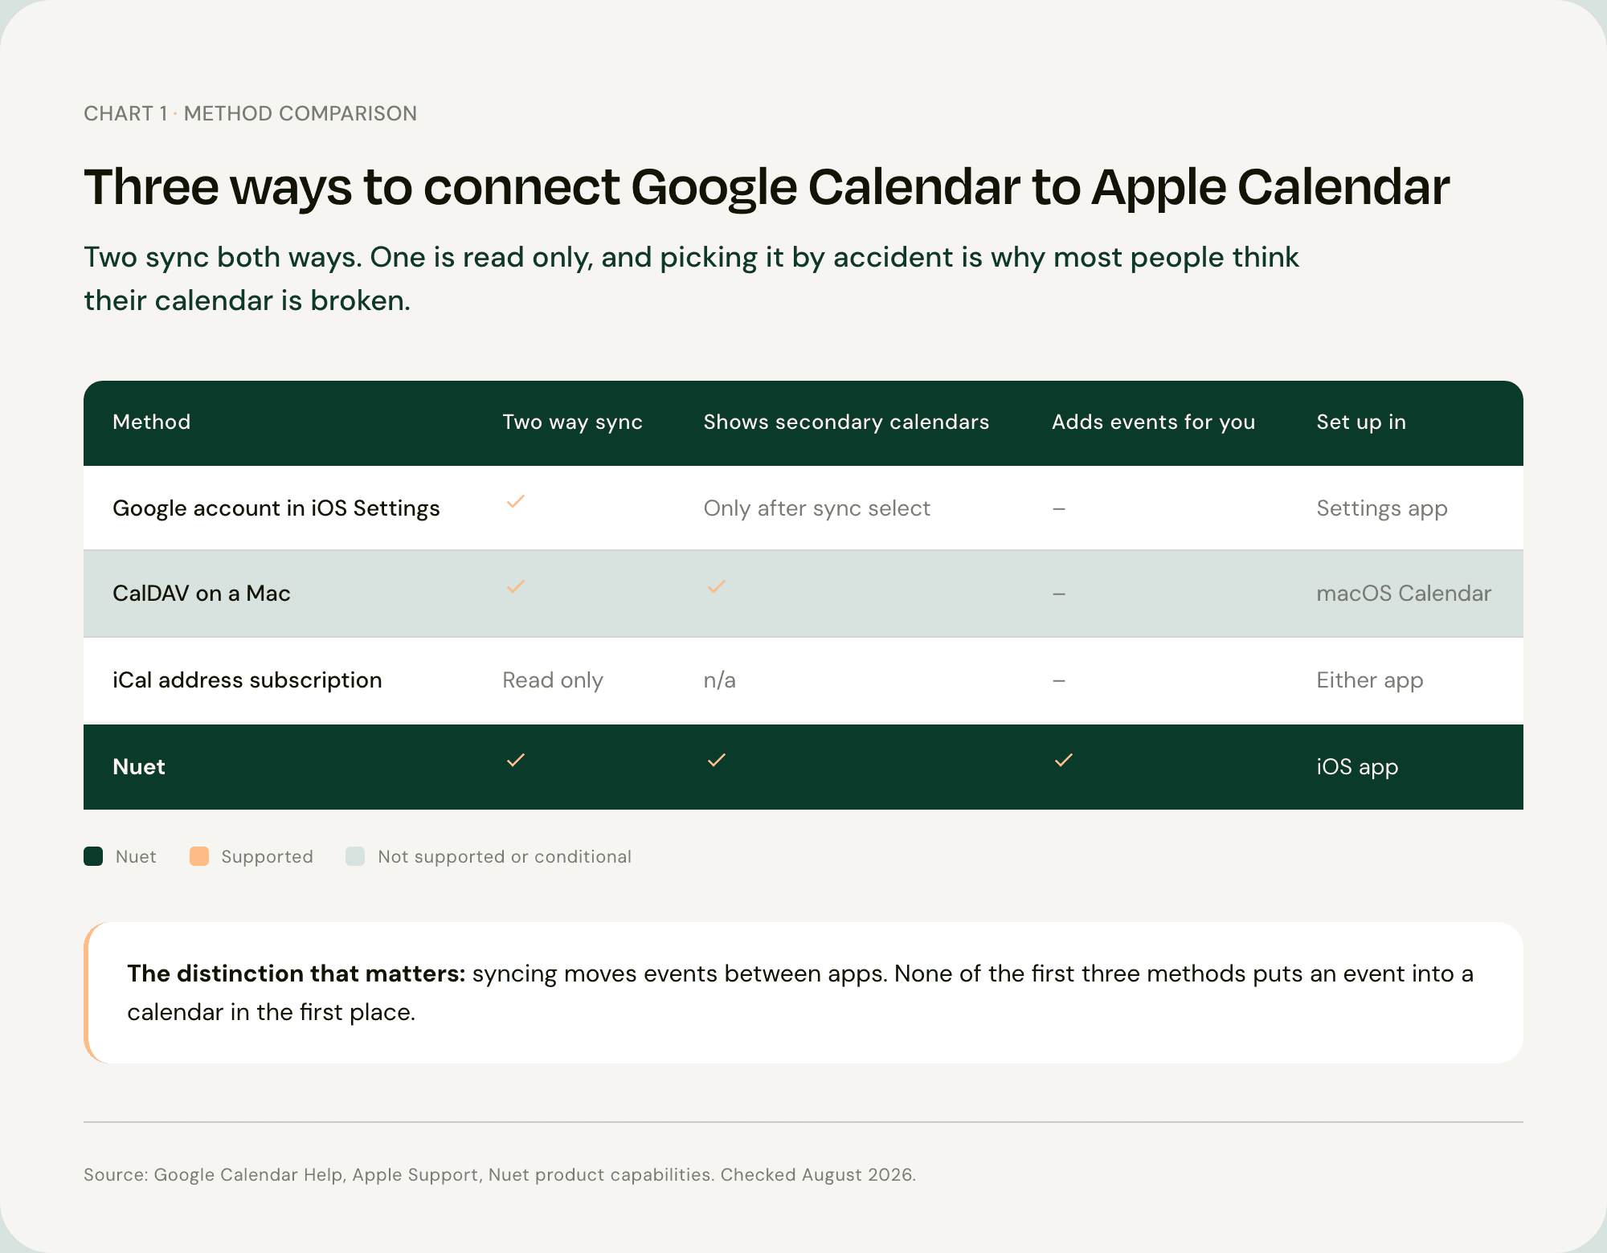Click the Source footnote line
The image size is (1607, 1253).
click(500, 1175)
